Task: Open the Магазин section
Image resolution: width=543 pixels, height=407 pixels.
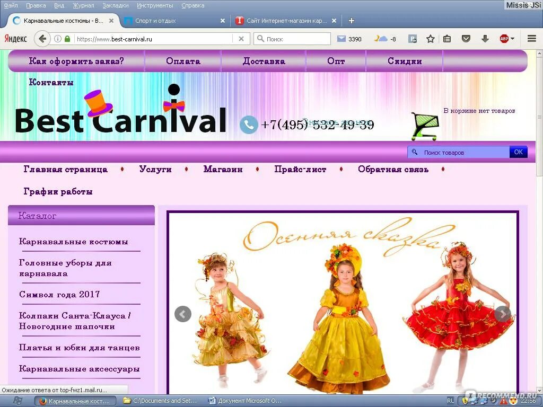Action: coord(223,170)
